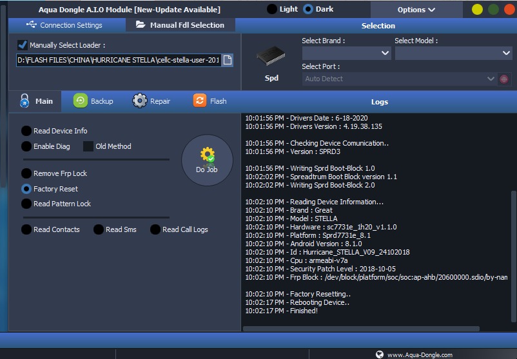Click the USB Connection Settings icon
The image size is (517, 359).
32,24
